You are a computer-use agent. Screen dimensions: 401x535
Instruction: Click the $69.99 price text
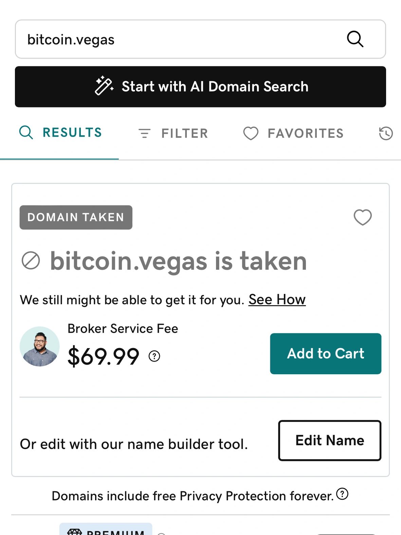point(104,357)
